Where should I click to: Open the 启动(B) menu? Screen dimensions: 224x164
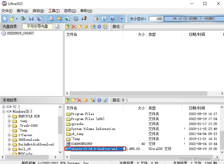38,11
